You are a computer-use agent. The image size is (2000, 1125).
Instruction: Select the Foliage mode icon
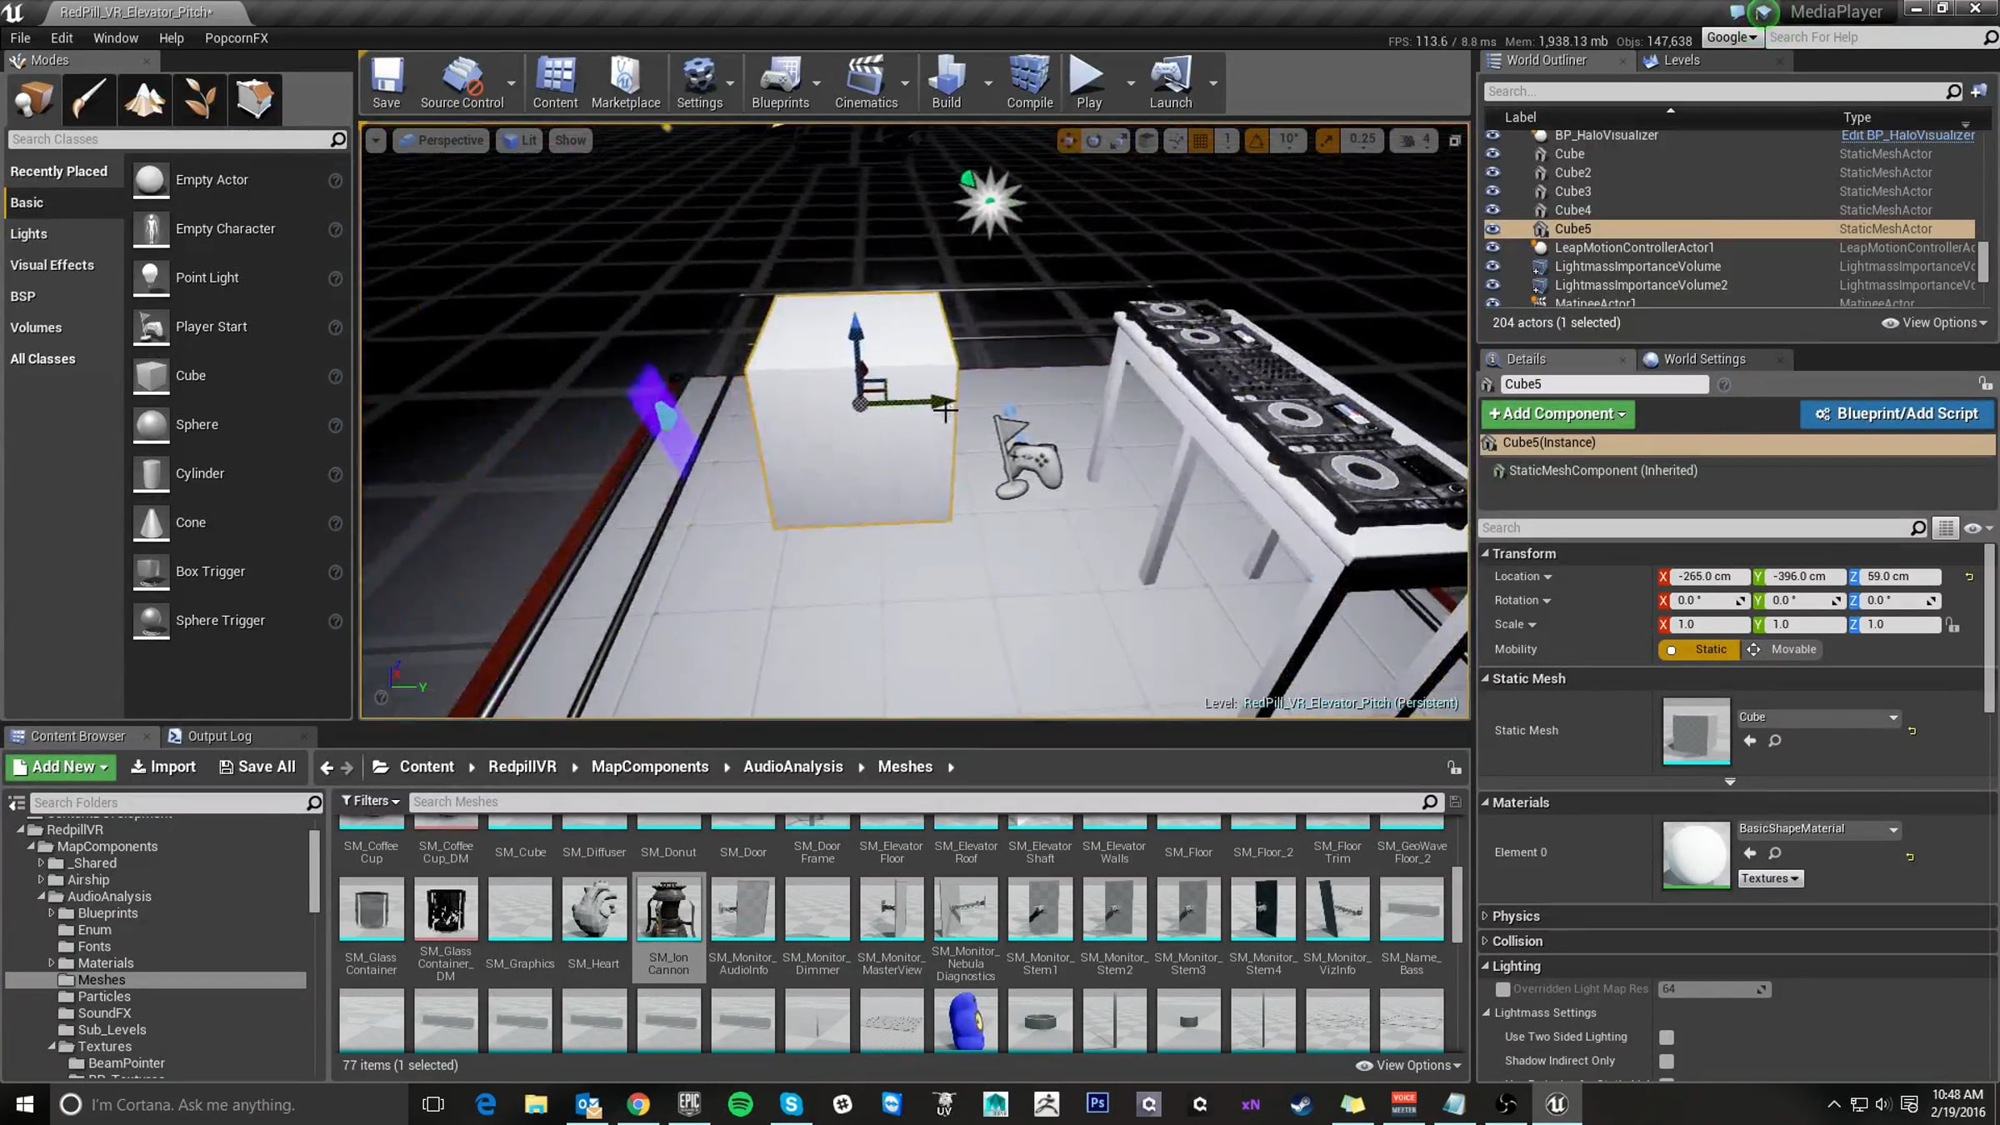pos(199,99)
